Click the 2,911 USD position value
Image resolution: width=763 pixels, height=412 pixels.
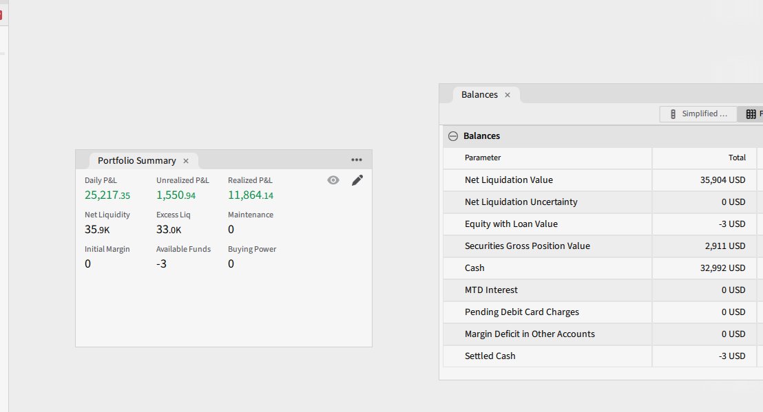pyautogui.click(x=725, y=246)
